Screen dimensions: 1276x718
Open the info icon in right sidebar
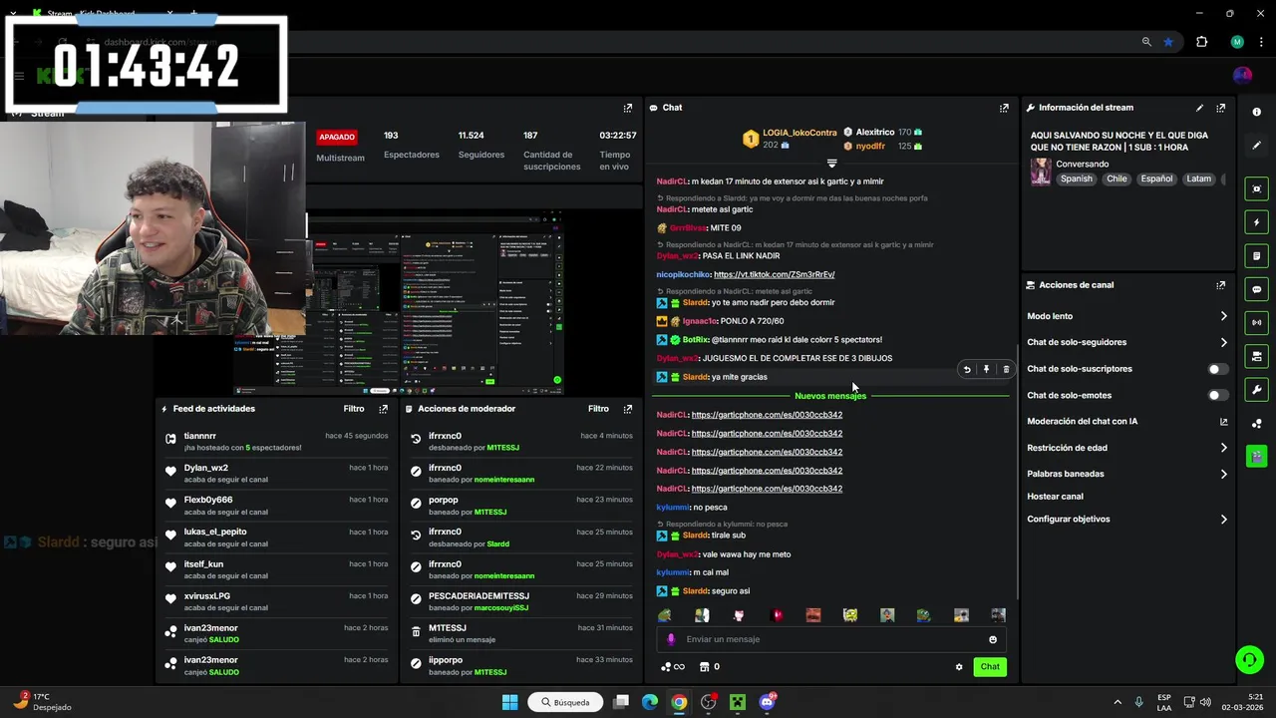(1256, 112)
